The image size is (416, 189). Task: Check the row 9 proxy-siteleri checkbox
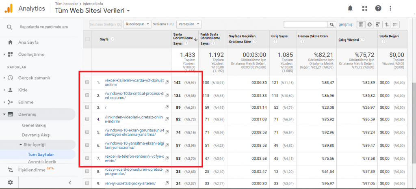[x=87, y=183]
